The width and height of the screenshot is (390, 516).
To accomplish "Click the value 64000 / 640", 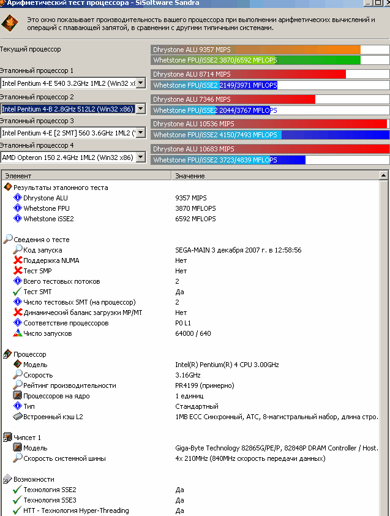I will 193,333.
